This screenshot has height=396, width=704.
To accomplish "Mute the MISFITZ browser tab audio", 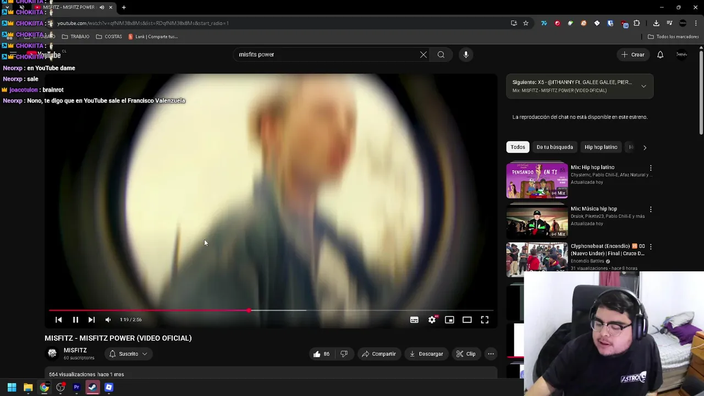I will pos(102,7).
